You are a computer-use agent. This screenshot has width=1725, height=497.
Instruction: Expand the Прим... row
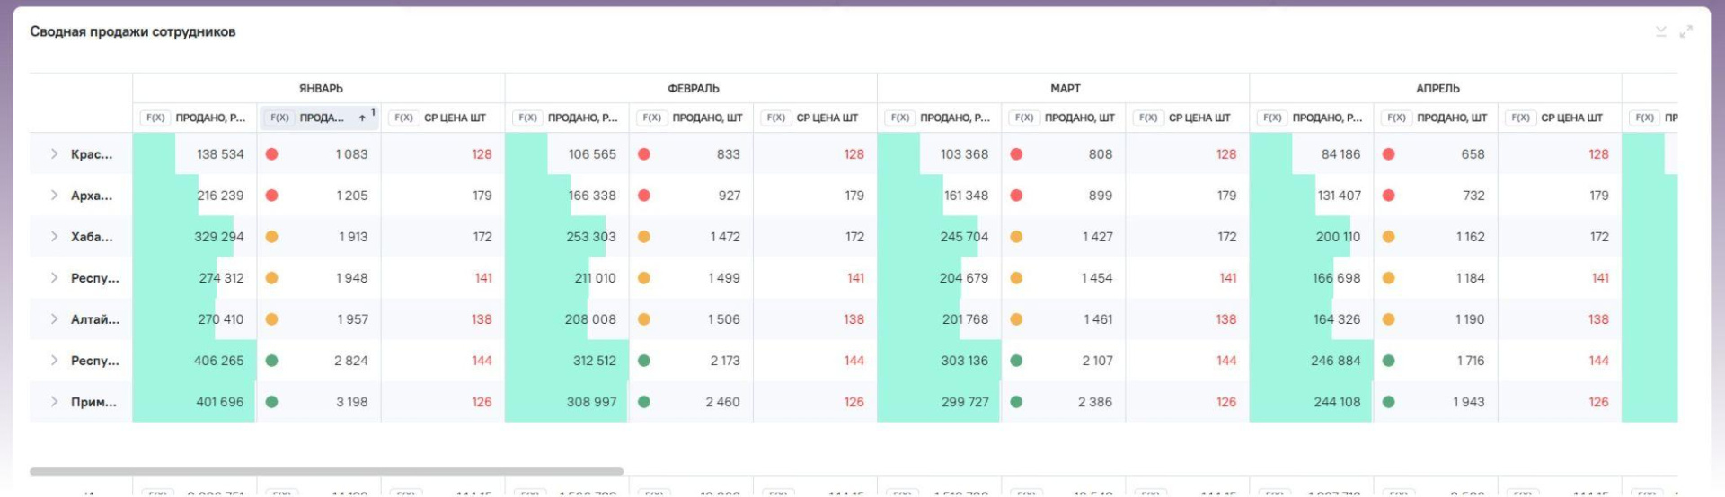click(x=55, y=402)
